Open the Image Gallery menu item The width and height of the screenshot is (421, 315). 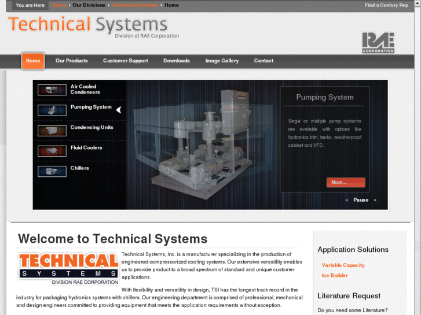tap(222, 61)
